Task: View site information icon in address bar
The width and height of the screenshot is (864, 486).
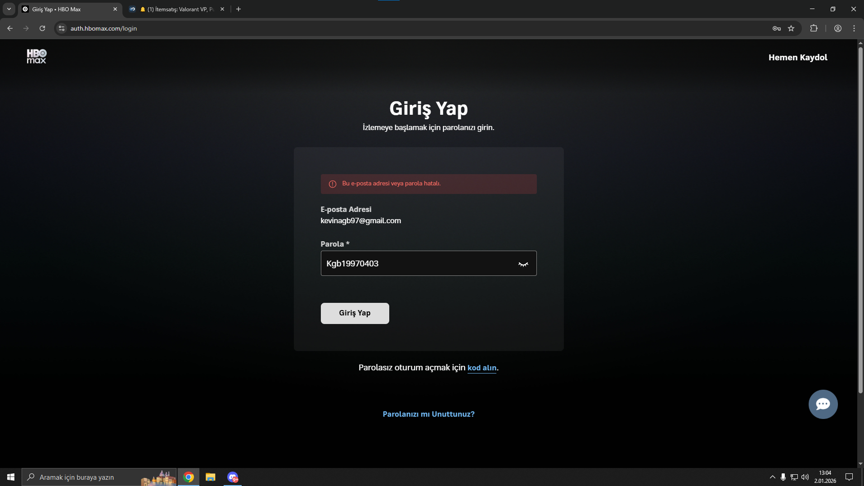Action: pyautogui.click(x=62, y=28)
